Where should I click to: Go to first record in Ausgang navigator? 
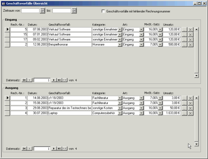click(x=24, y=149)
